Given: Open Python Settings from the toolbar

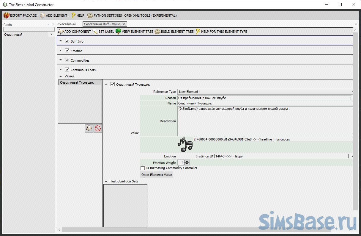Looking at the screenshot, I should 90,15.
